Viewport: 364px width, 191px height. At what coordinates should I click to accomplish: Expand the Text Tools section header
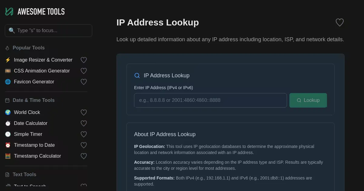[24, 175]
